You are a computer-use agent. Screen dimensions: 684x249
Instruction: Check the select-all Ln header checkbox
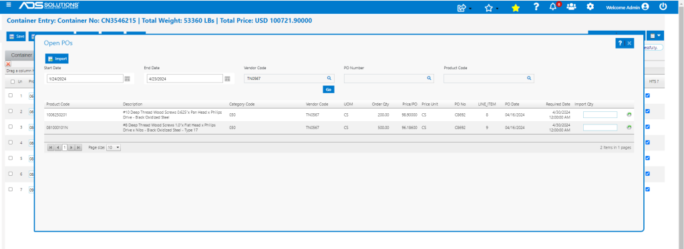[x=13, y=82]
